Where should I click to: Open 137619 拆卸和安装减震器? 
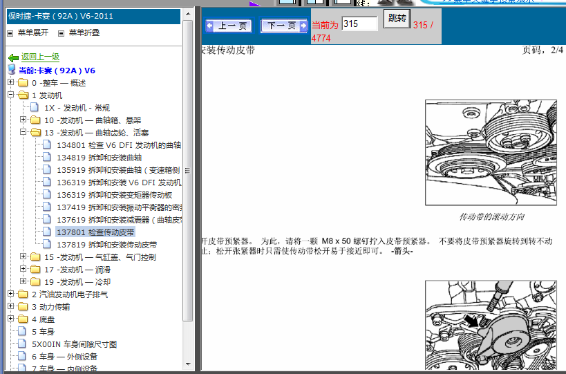point(119,219)
